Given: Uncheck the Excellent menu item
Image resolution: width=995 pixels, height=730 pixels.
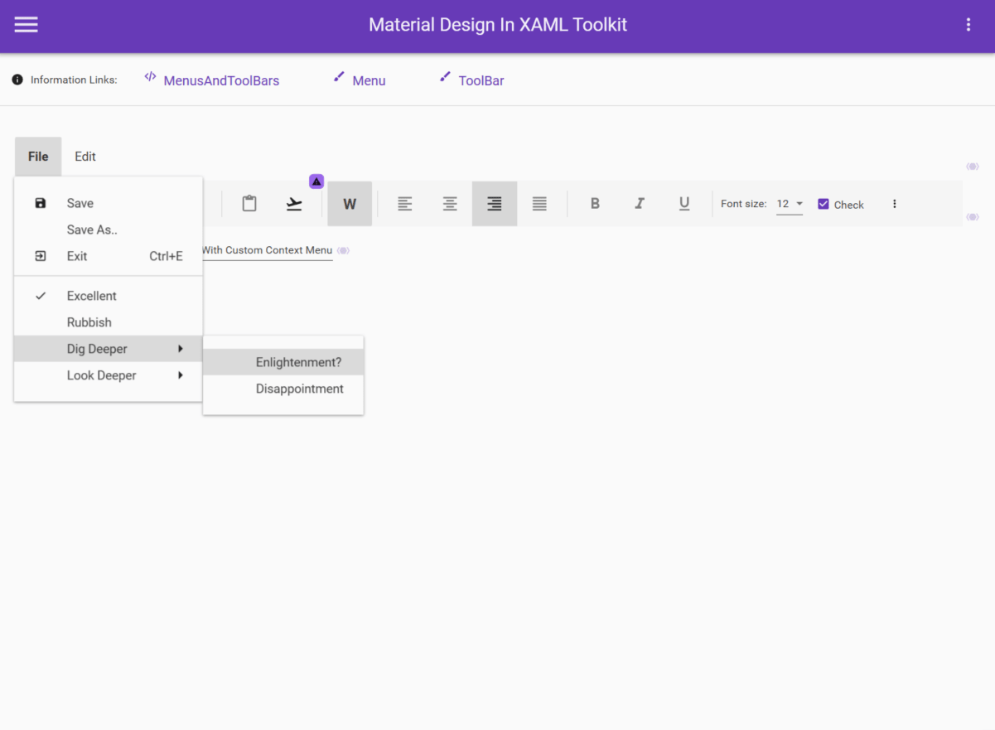Looking at the screenshot, I should click(x=91, y=296).
